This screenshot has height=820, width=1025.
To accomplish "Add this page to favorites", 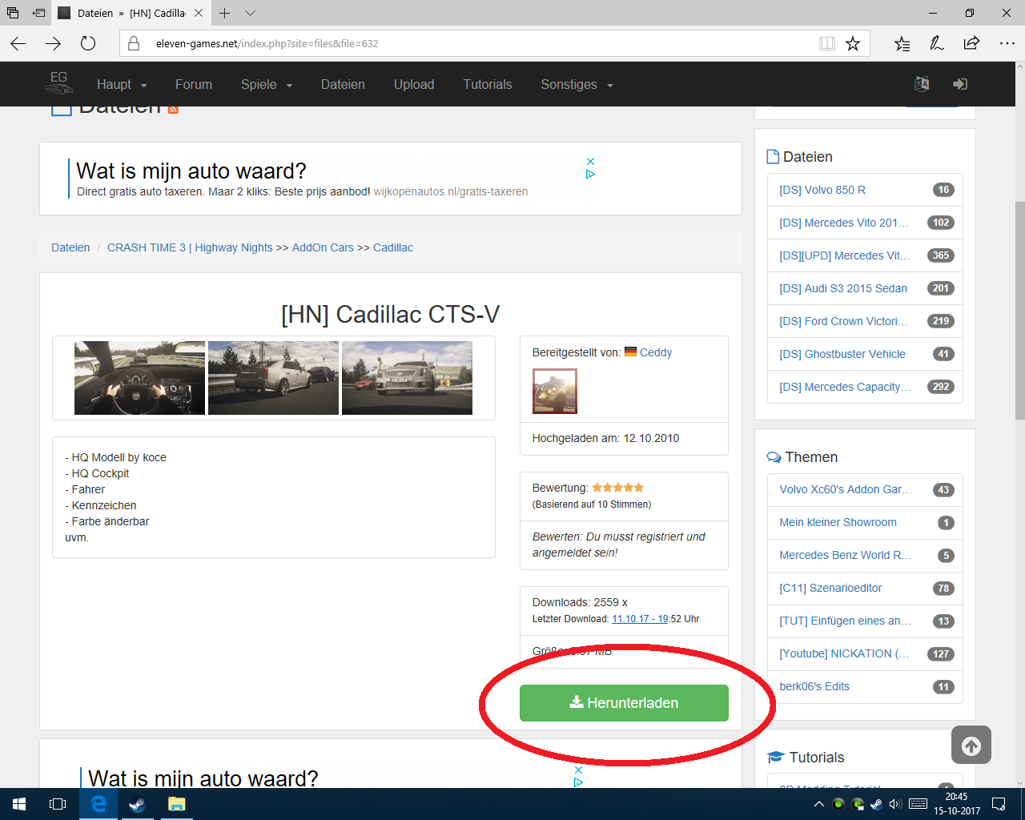I will point(853,43).
